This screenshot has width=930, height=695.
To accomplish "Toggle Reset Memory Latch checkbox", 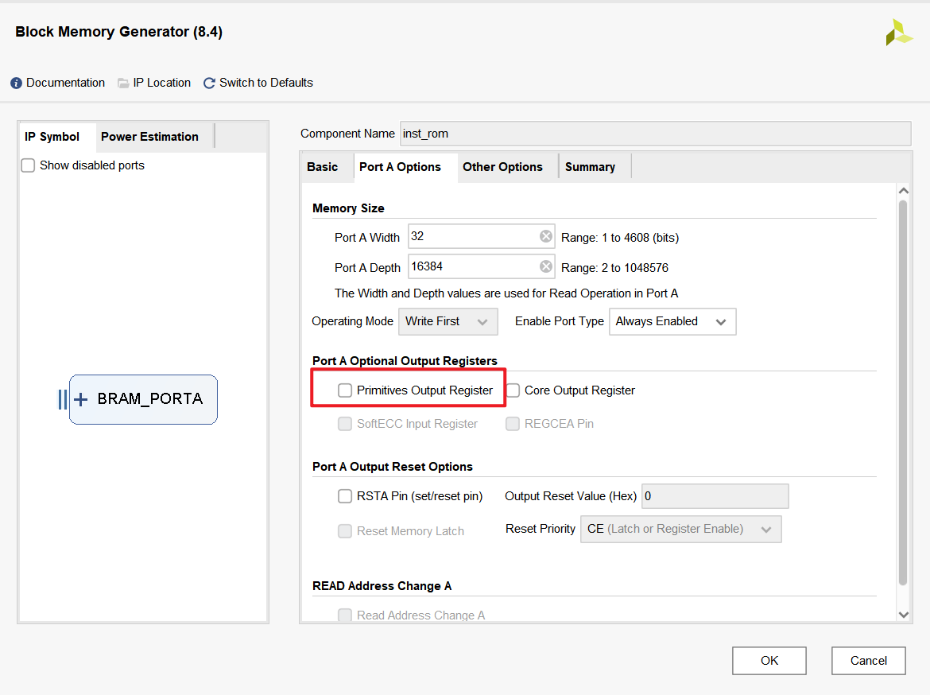I will 345,530.
